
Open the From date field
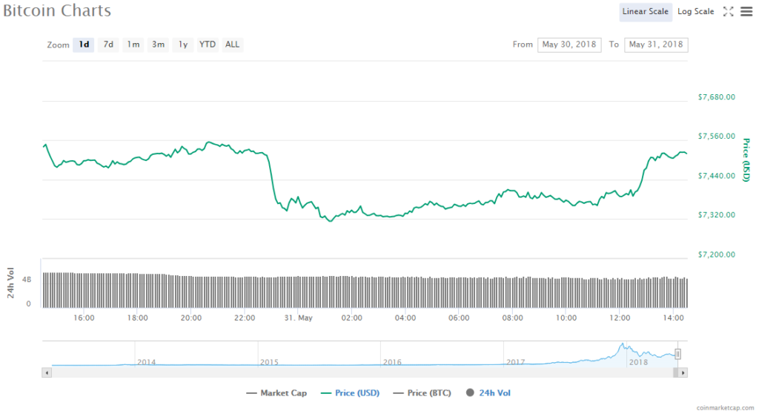pyautogui.click(x=569, y=45)
